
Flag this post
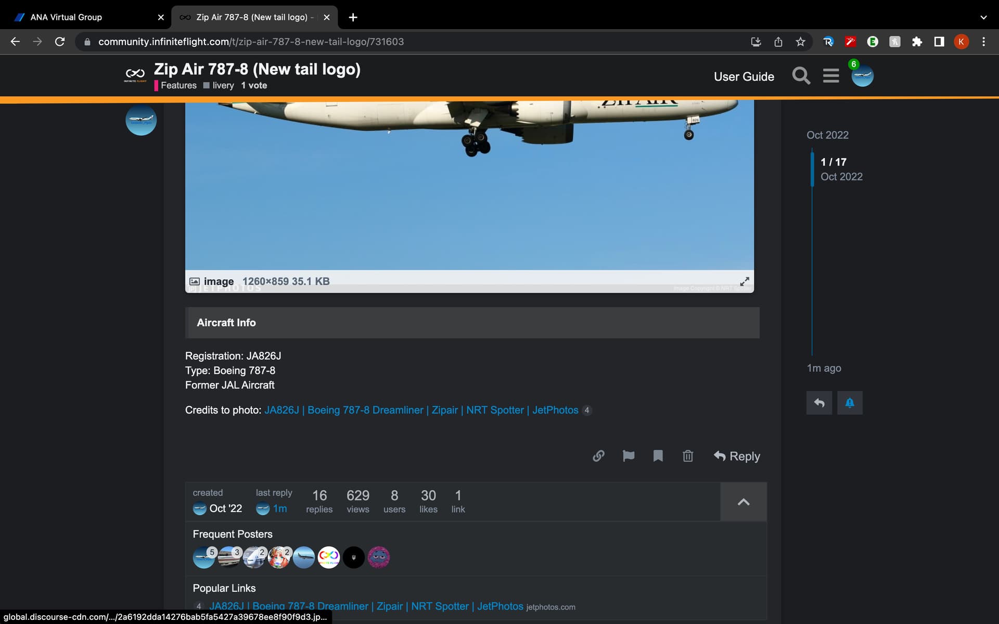point(629,456)
